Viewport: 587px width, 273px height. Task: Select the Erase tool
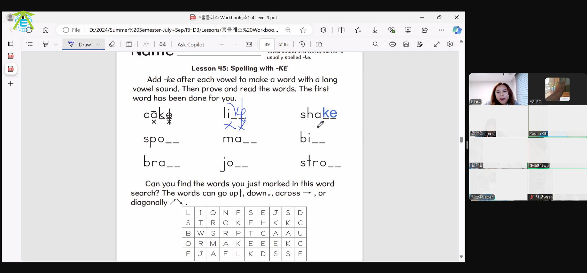coord(112,44)
